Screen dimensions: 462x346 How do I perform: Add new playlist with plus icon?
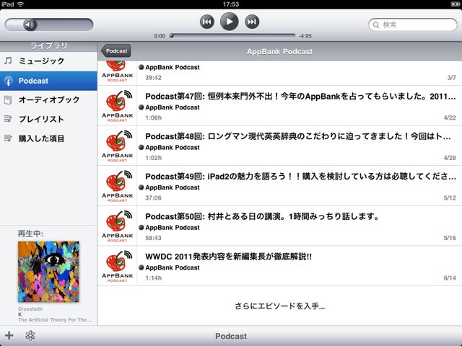[x=9, y=335]
